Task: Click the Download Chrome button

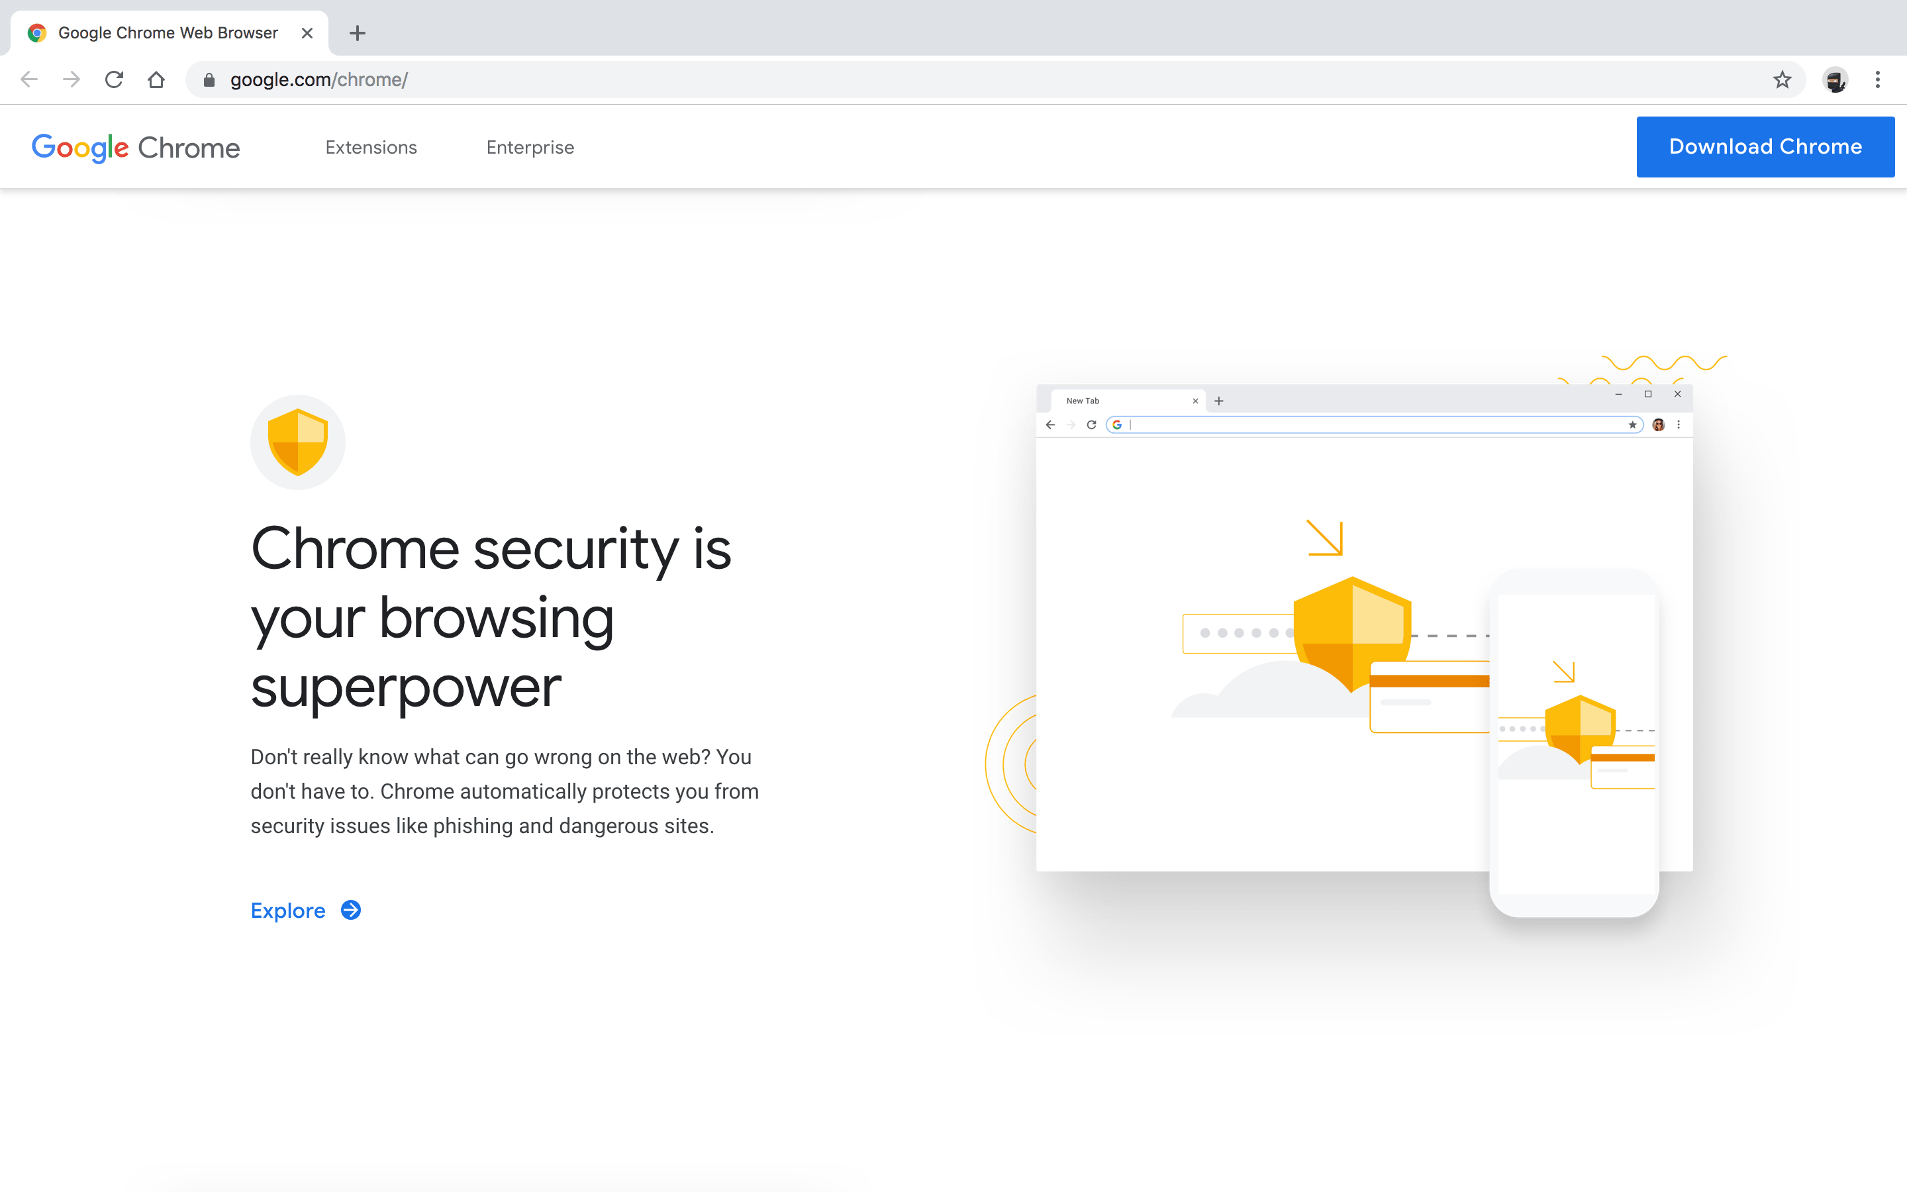Action: click(1765, 146)
